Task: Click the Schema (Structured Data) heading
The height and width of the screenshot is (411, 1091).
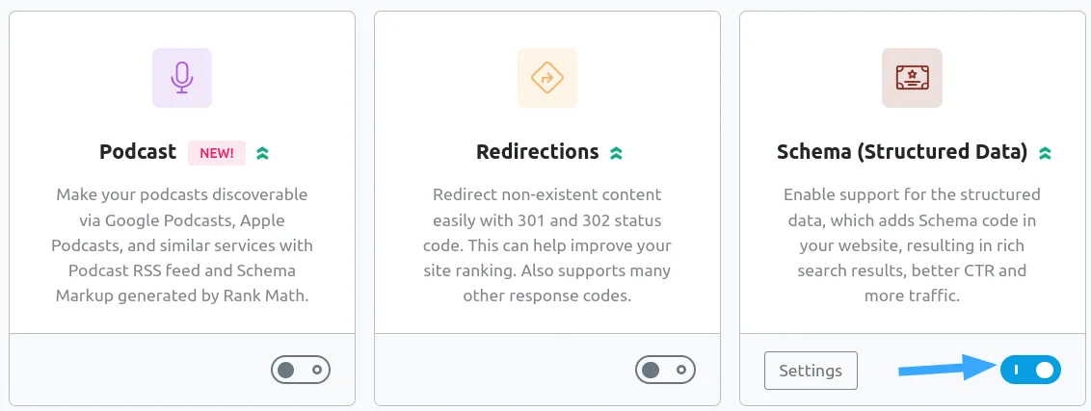Action: coord(901,152)
